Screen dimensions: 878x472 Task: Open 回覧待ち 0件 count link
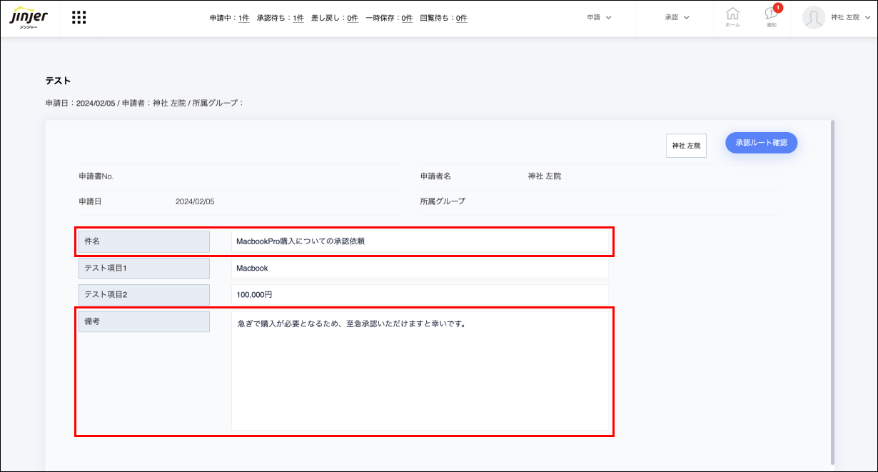coord(461,18)
